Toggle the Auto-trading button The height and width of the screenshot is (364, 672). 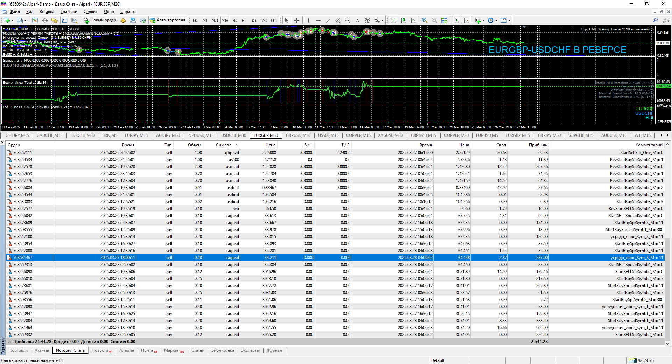pyautogui.click(x=168, y=20)
